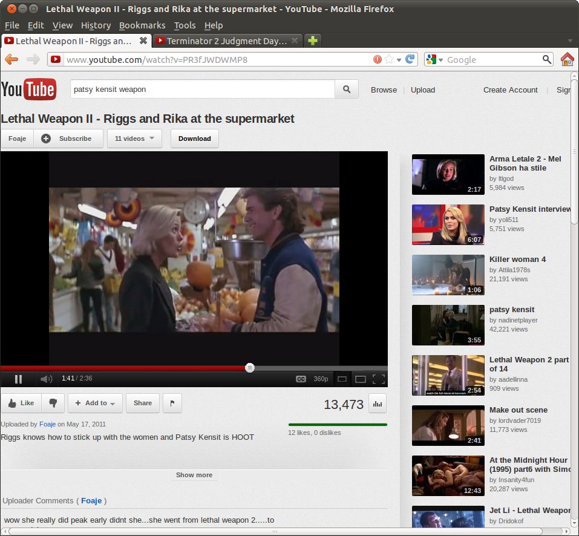Reload the page with refresh icon
Screen dimensions: 579x536
(x=410, y=59)
